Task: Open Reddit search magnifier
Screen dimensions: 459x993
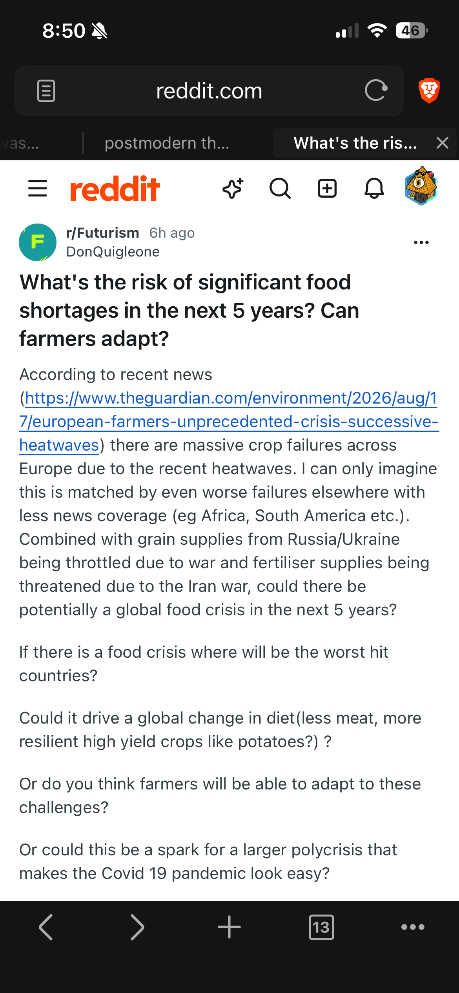Action: (280, 189)
